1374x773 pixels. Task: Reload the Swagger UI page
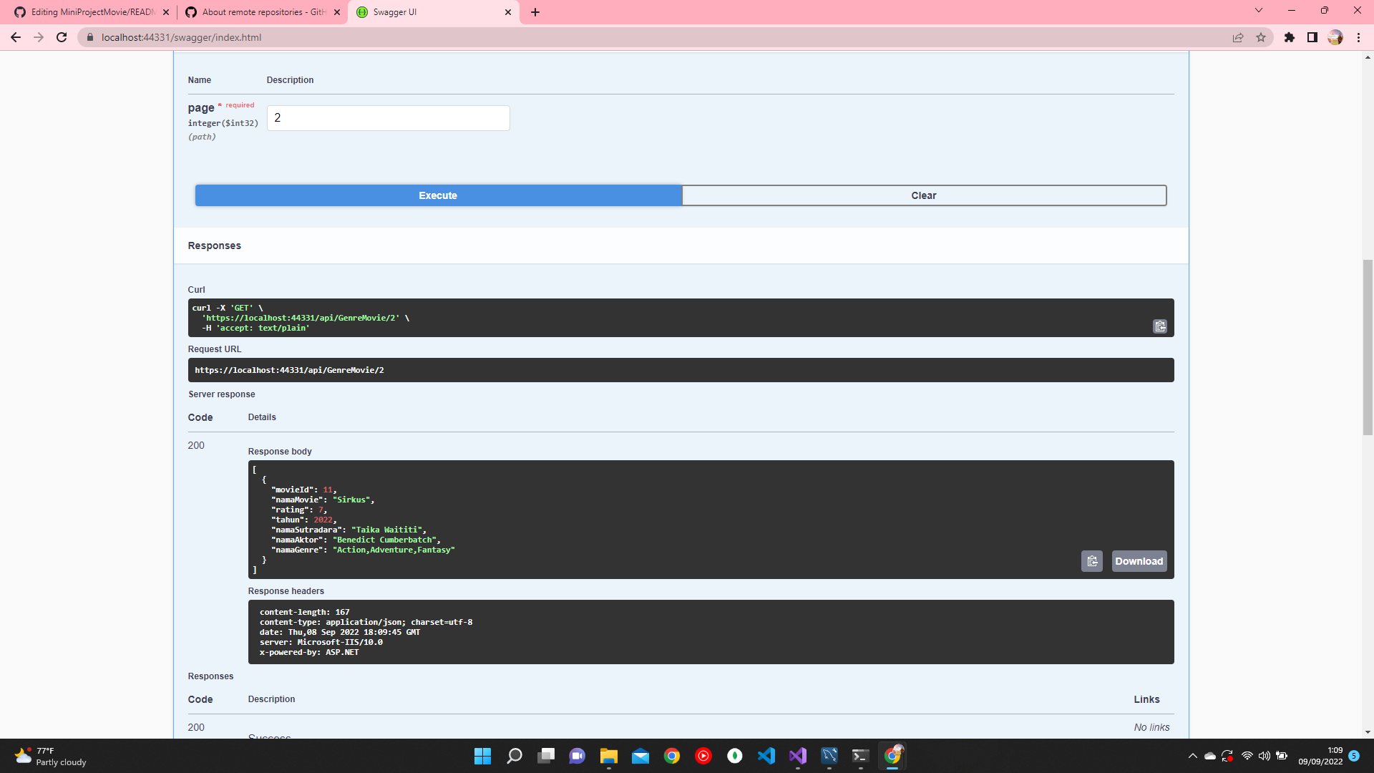62,37
